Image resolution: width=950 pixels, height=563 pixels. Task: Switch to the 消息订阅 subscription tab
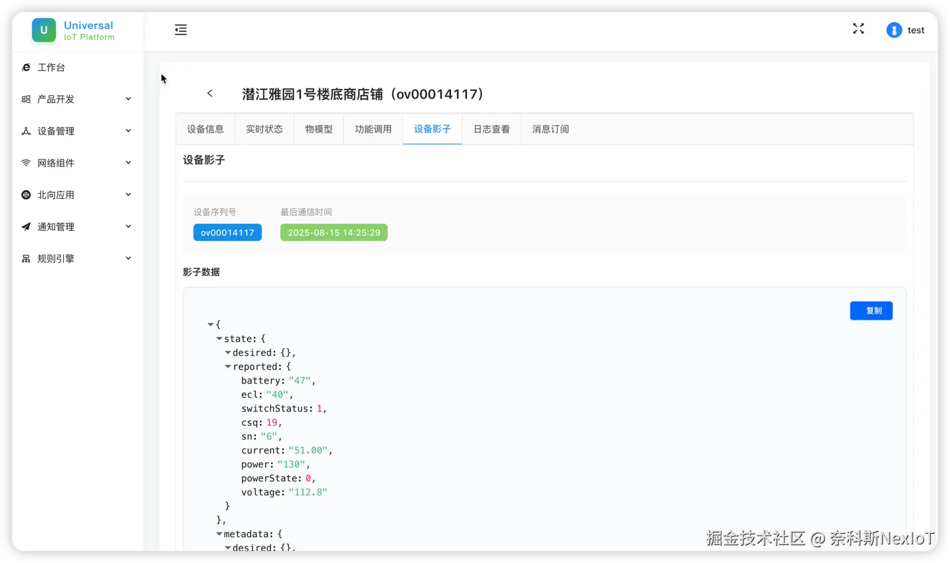[550, 129]
